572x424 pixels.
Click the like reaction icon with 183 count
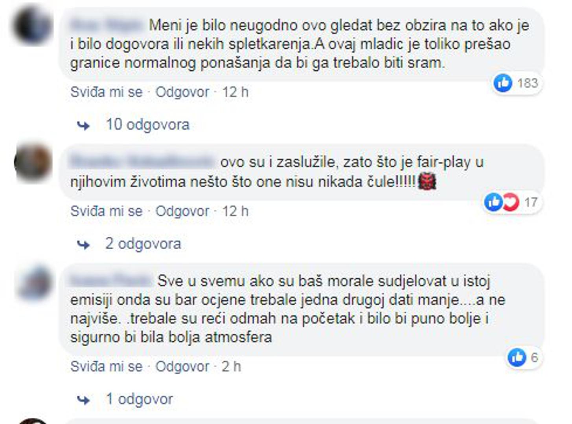pos(503,83)
